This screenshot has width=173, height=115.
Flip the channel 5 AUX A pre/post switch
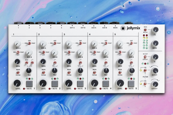[x=131, y=43]
